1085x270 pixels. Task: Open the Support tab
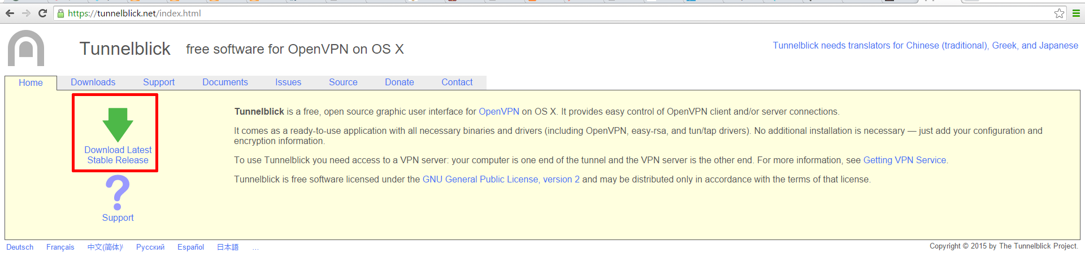(x=159, y=82)
